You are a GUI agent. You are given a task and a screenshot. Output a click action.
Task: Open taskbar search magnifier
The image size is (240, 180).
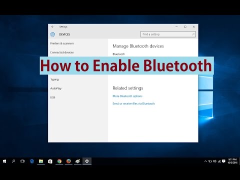pos(13,161)
